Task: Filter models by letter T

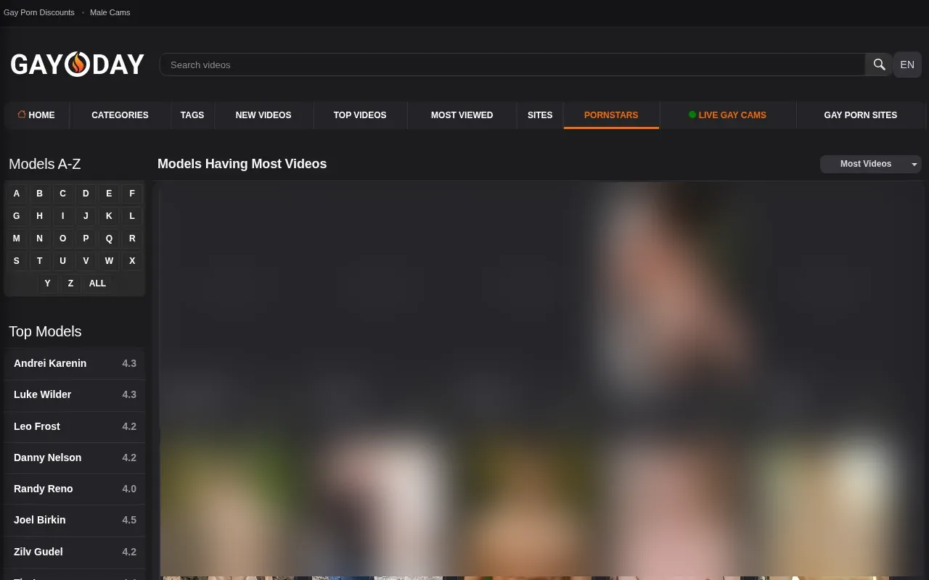Action: coord(40,261)
